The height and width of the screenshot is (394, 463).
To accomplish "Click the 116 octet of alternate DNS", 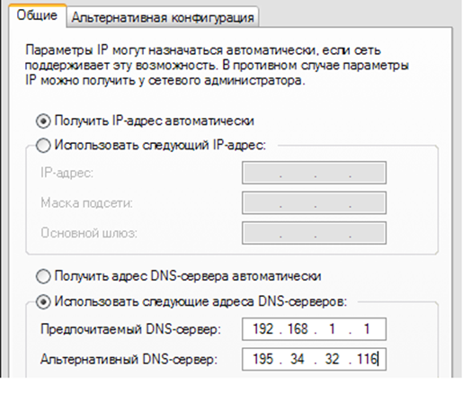I will click(x=367, y=359).
